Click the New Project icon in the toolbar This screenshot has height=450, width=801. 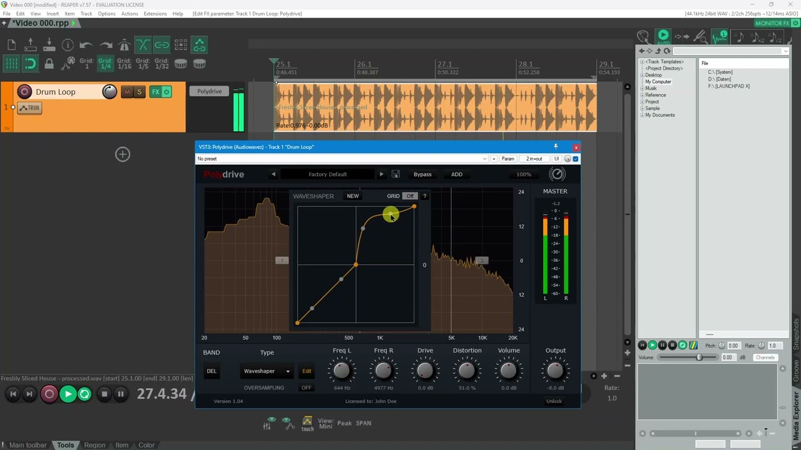tap(11, 44)
